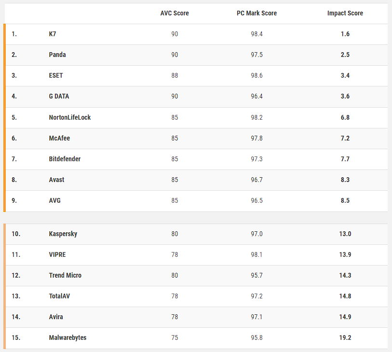Open the AVG row entry
This screenshot has width=392, height=352.
[x=55, y=200]
